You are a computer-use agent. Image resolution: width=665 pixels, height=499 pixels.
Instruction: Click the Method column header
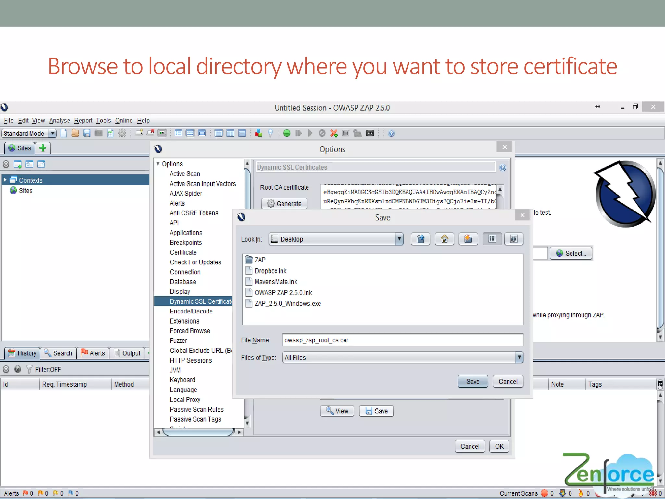[x=130, y=384]
